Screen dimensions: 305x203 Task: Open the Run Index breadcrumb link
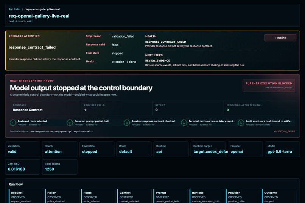(14, 9)
